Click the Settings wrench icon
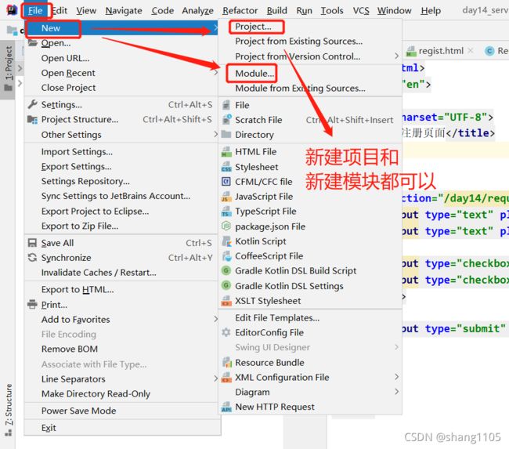Viewport: 509px width, 449px height. click(32, 105)
